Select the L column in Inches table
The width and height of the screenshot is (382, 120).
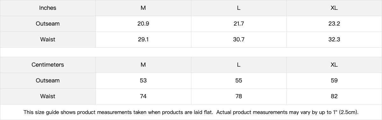click(239, 8)
